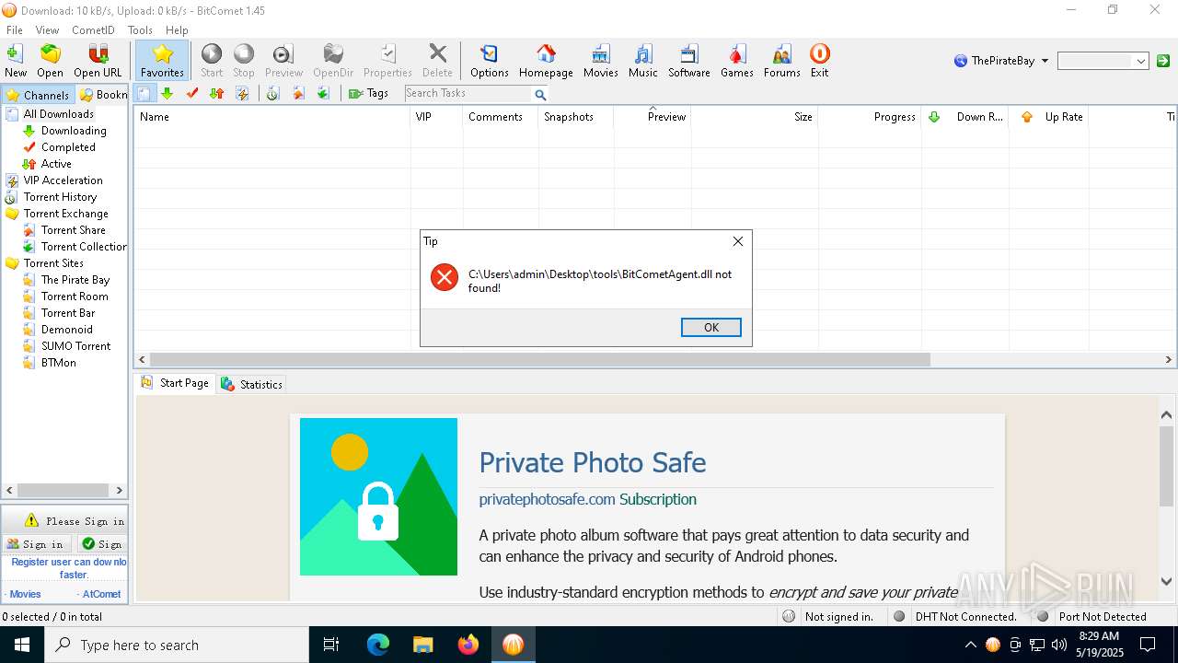The width and height of the screenshot is (1178, 663).
Task: Open the AtComet link in sidebar
Action: [100, 594]
